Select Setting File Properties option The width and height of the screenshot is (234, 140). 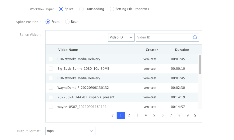tap(112, 9)
